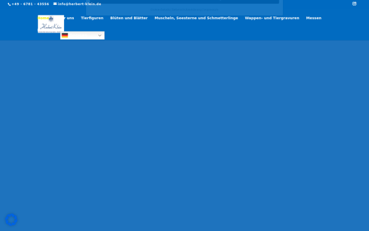
Task: Open Muscheln, Seesterne und Schmetterlinge page
Action: pos(196,18)
